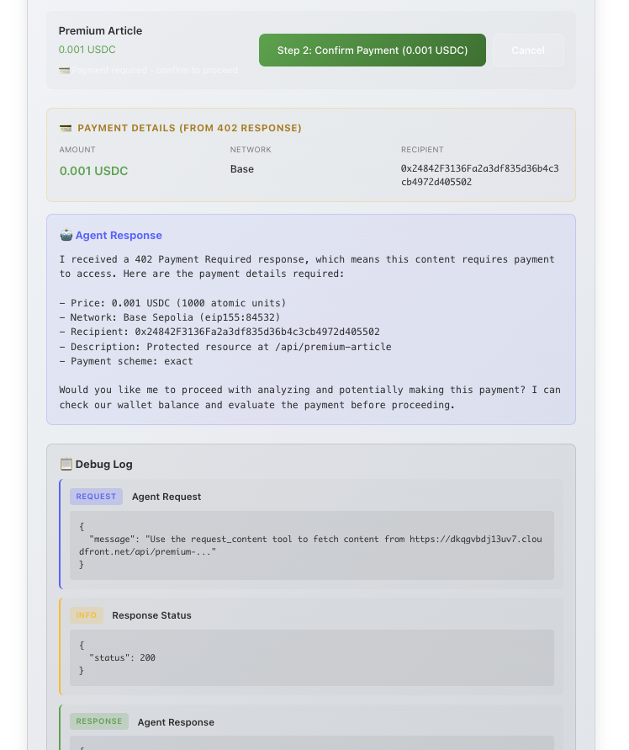This screenshot has height=750, width=629.
Task: Select the REQUEST badge in Debug Log
Action: click(x=96, y=497)
